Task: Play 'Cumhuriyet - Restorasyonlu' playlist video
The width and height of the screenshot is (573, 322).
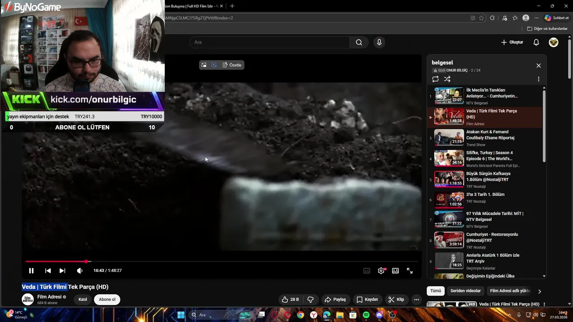Action: click(485, 240)
